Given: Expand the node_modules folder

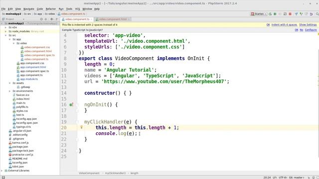Looking at the screenshot, I should 5,31.
